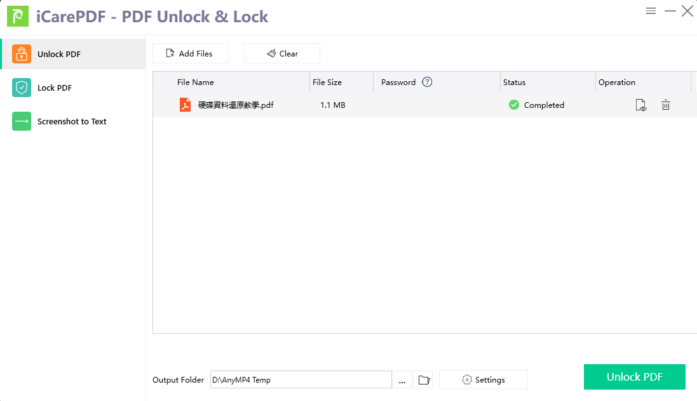Open Settings with the gear button

[483, 380]
